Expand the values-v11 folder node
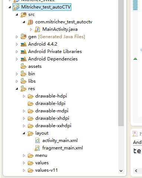 tap(24, 170)
